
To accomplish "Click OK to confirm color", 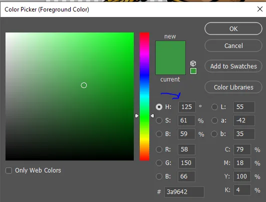I will click(233, 28).
